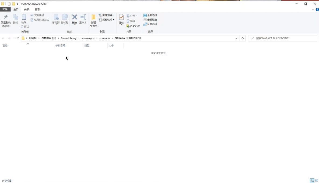Focus the search NARAKA BLADEPOINT box
Image resolution: width=319 pixels, height=183 pixels.
(x=282, y=38)
